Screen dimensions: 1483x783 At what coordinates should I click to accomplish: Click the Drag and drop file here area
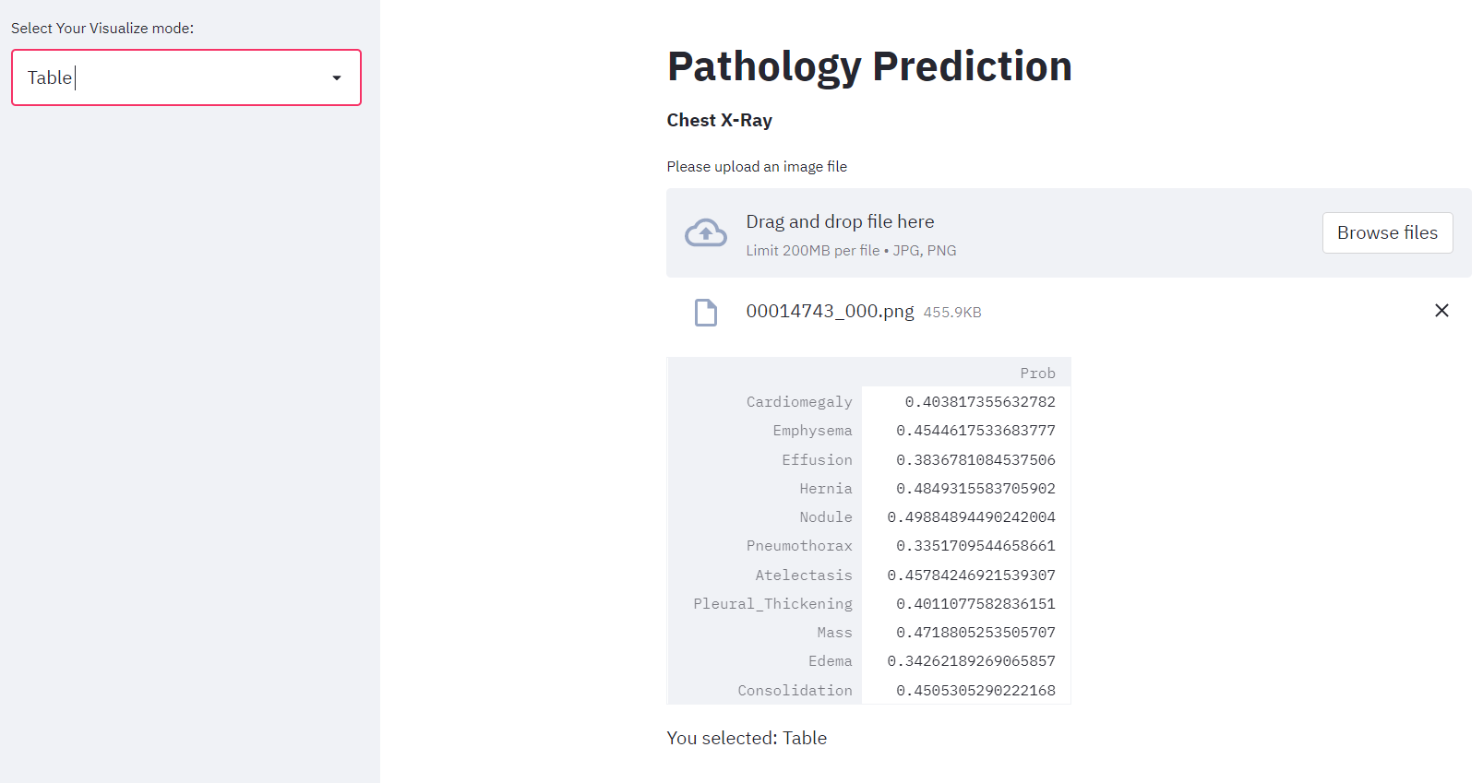point(1069,232)
